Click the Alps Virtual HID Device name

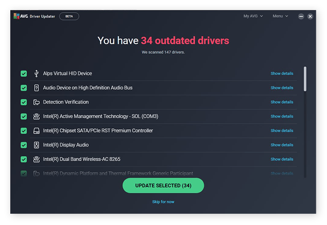(x=68, y=74)
